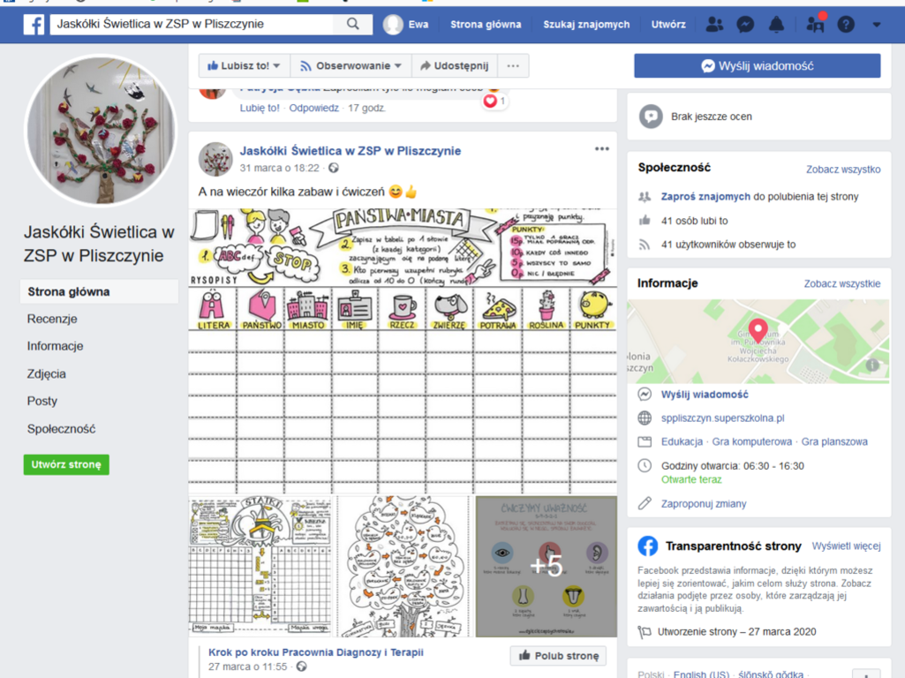Open Strona główna in top bar
The image size is (905, 678).
486,24
